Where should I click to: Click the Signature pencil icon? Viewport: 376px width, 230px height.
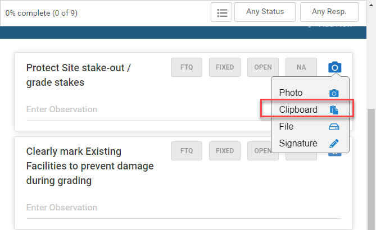pos(334,144)
